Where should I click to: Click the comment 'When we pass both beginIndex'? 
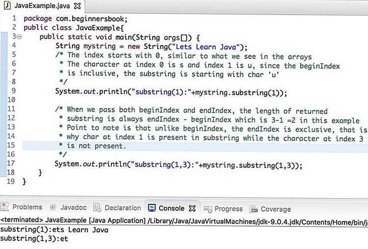click(x=191, y=110)
